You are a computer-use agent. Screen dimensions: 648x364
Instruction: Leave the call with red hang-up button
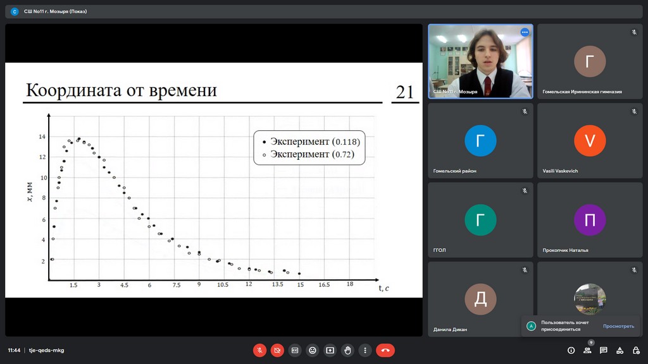pyautogui.click(x=385, y=350)
